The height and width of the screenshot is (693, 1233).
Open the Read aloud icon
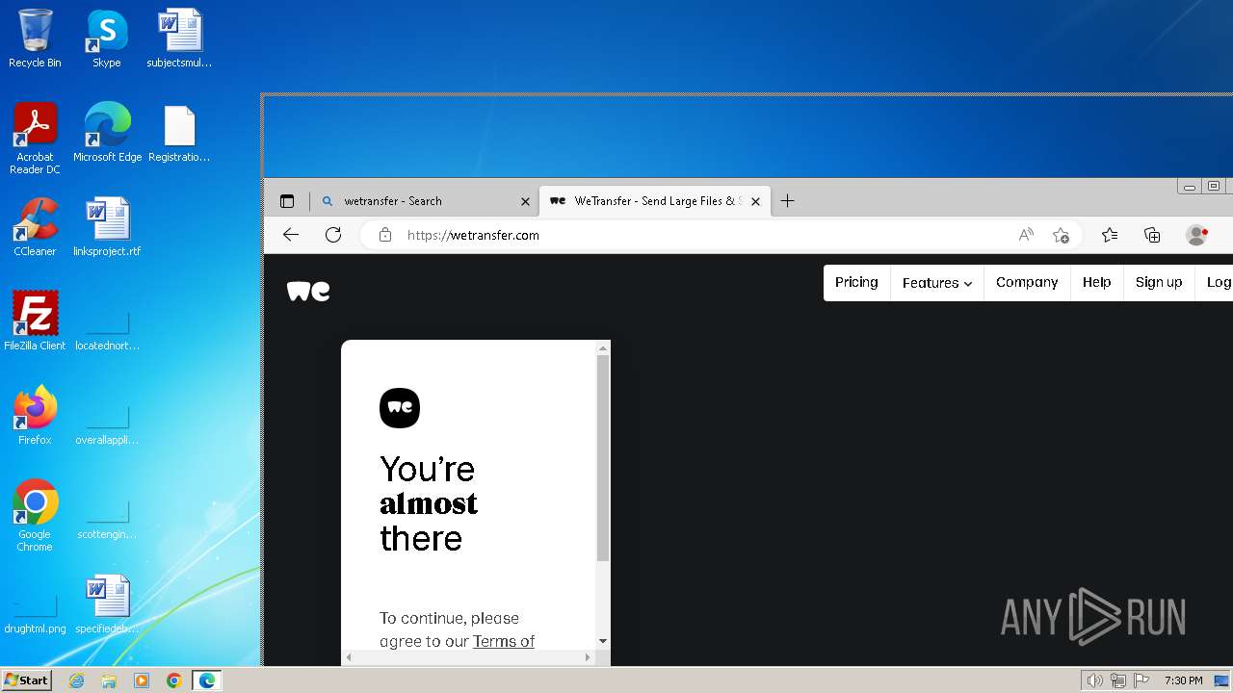coord(1026,235)
